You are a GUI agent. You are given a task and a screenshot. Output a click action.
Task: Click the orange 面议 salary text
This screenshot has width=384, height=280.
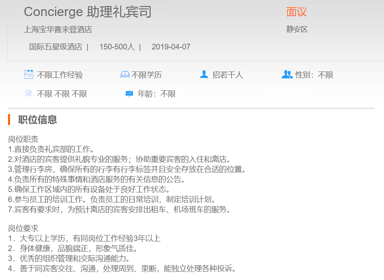click(x=296, y=12)
